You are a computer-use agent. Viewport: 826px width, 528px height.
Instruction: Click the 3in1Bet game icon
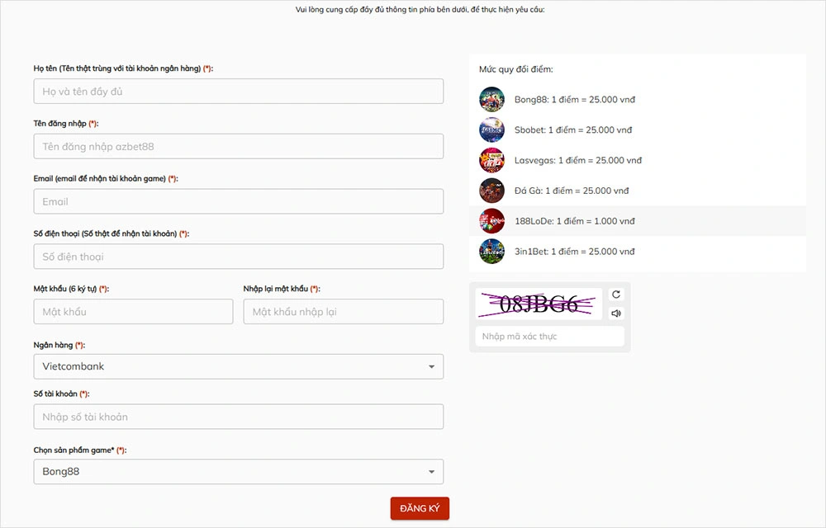[492, 252]
